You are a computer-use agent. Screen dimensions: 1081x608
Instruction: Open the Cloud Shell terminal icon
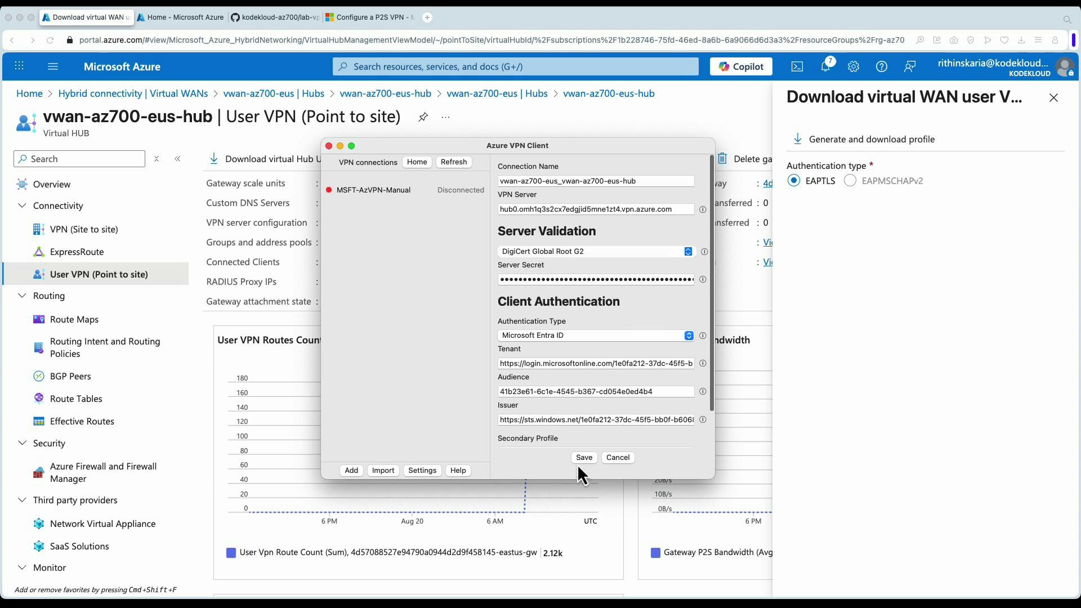(797, 66)
